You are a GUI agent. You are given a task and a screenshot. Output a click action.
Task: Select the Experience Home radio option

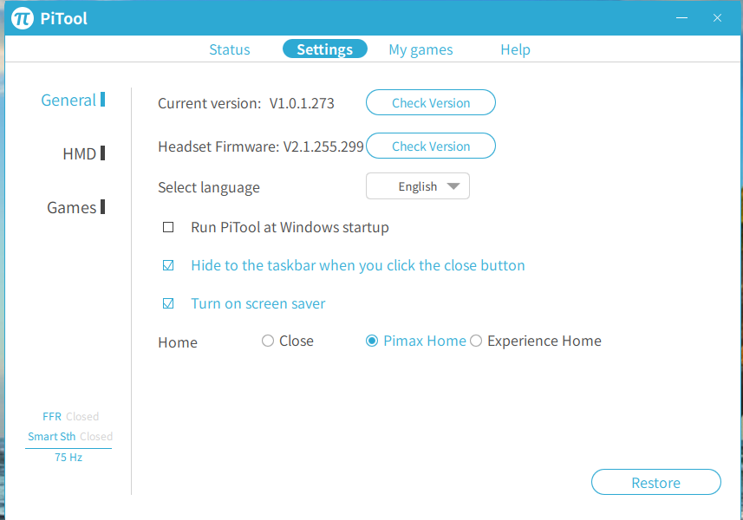(476, 341)
